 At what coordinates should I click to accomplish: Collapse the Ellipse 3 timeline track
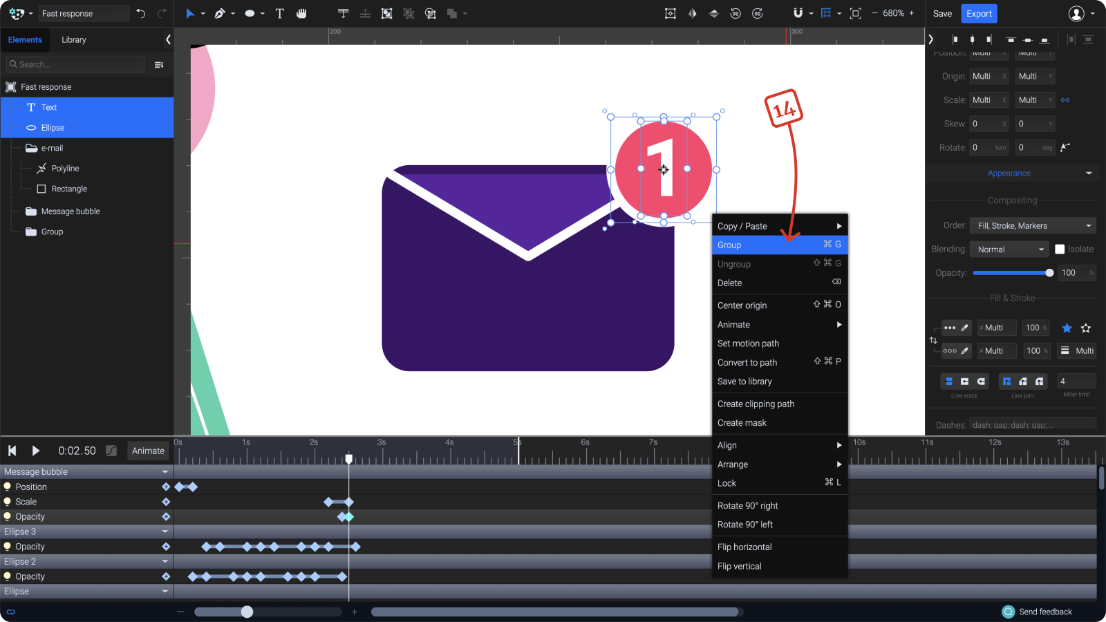(165, 531)
